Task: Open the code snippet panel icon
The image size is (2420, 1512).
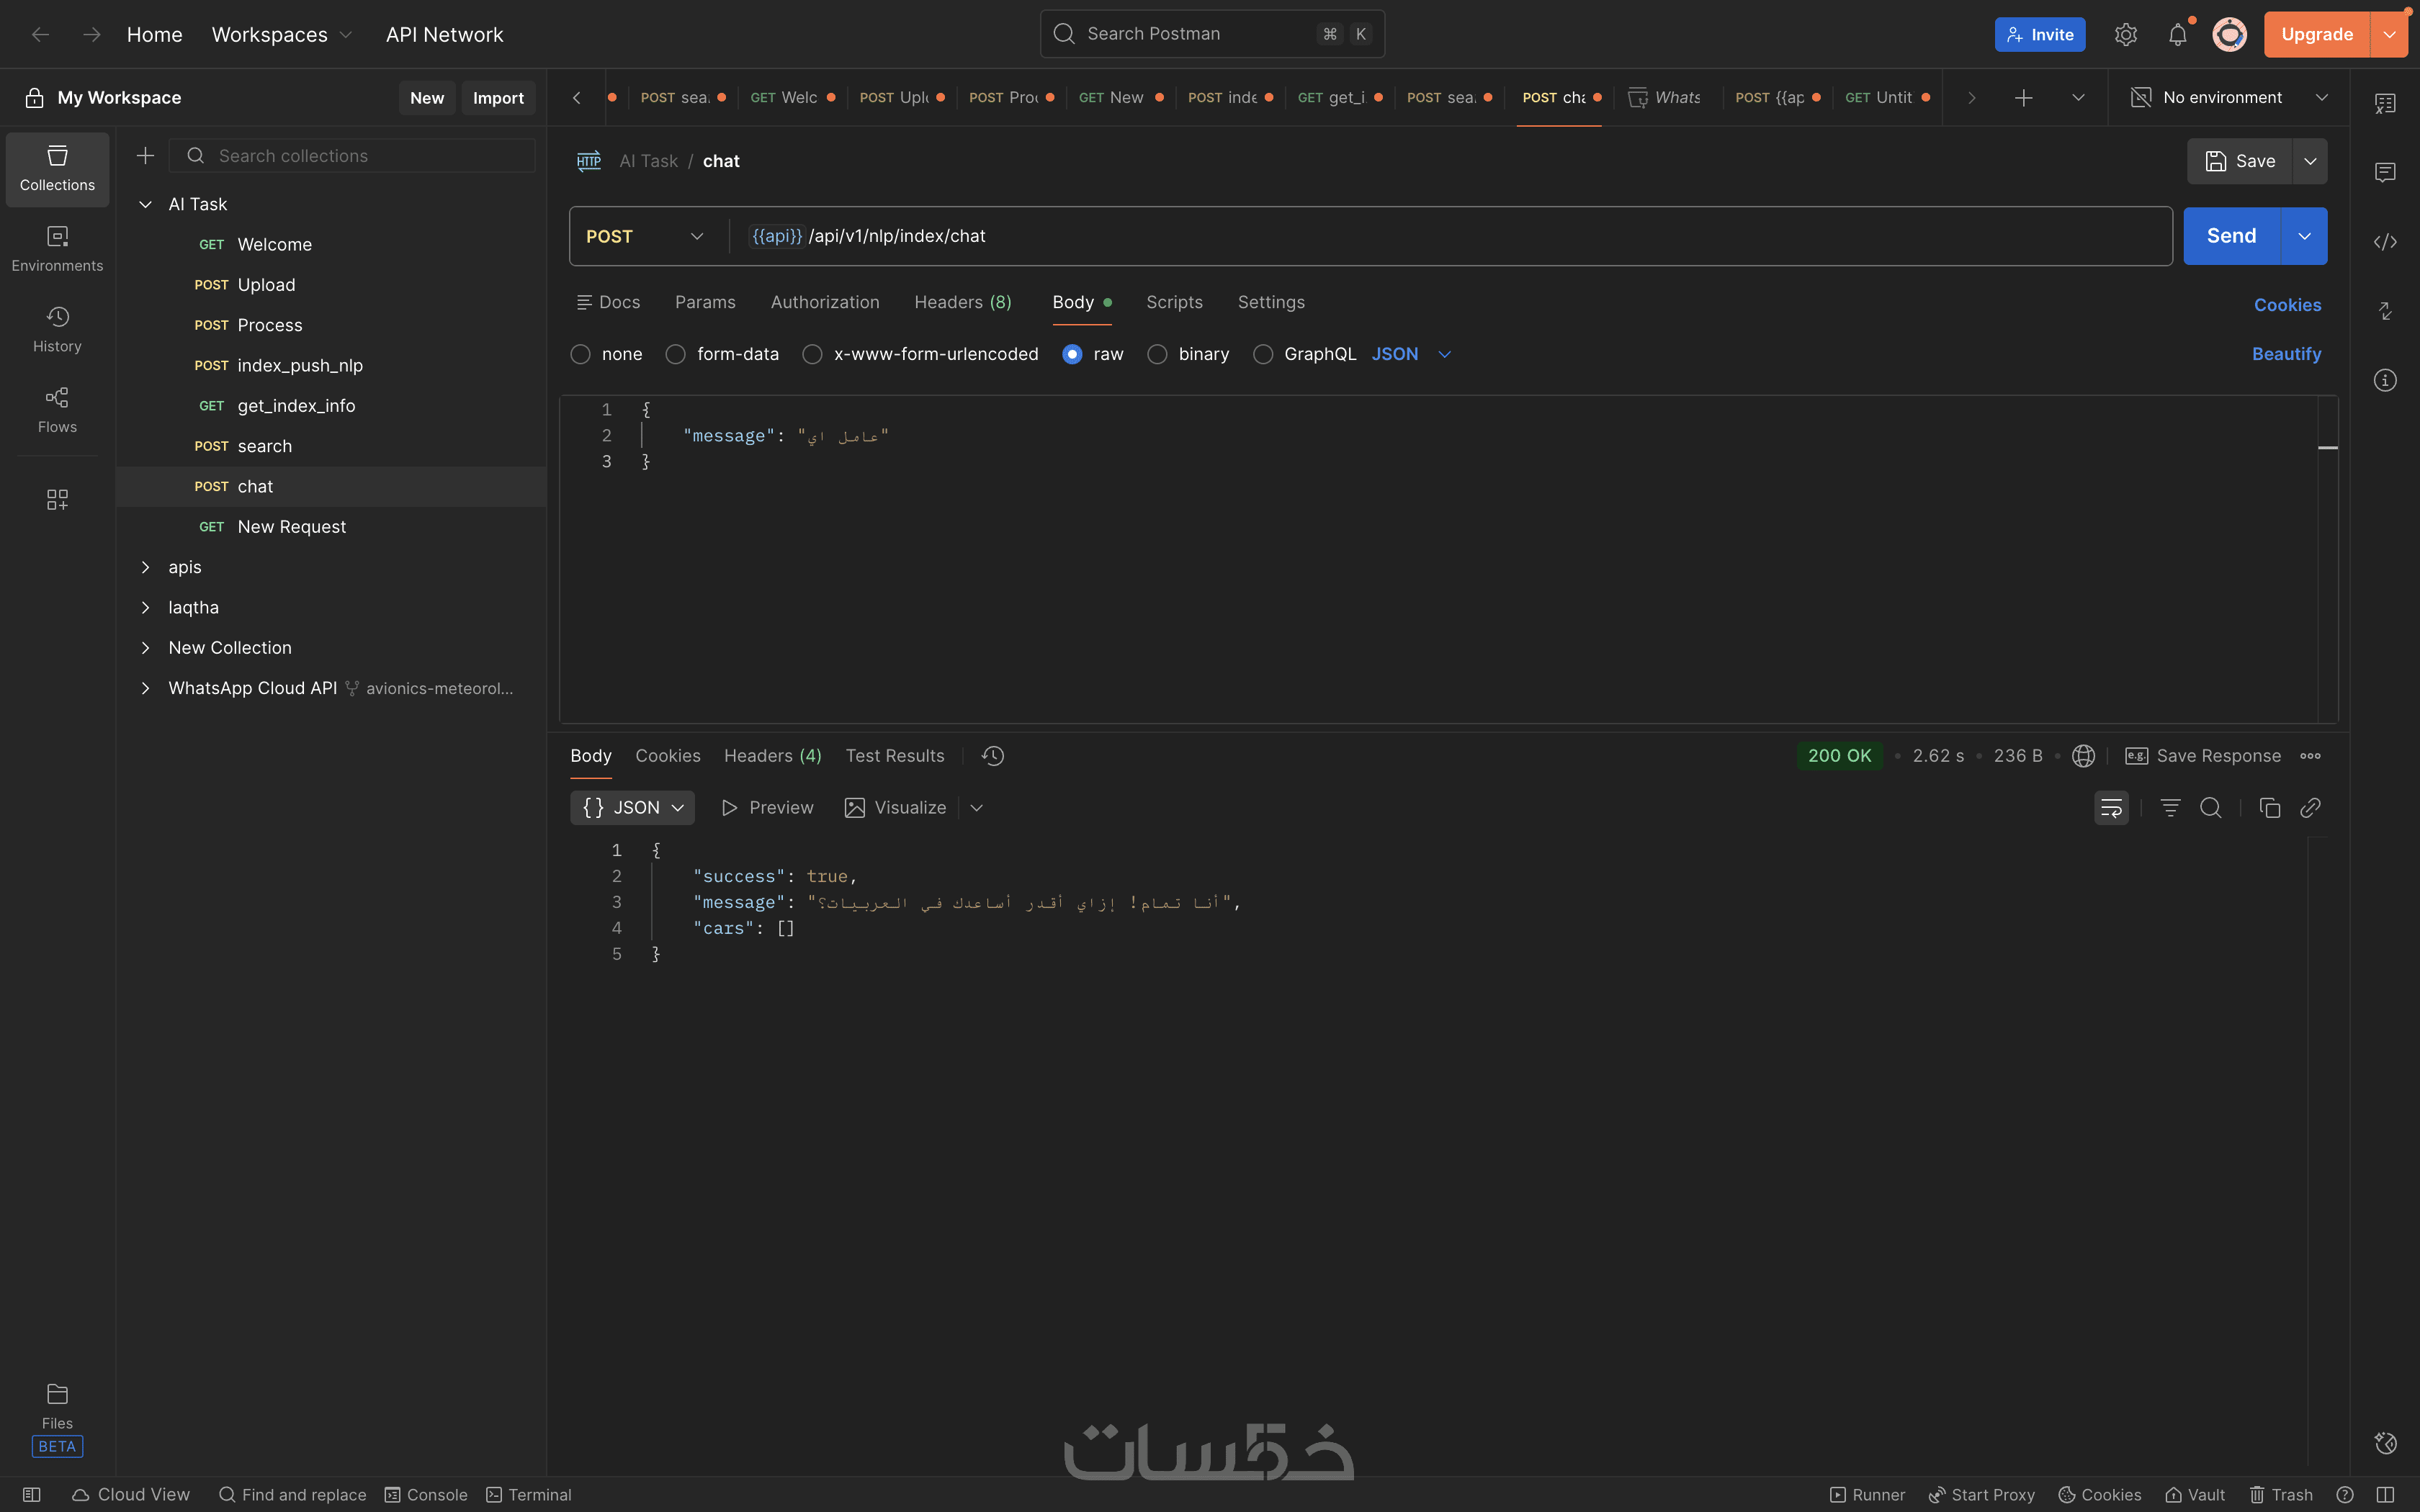Action: (x=2385, y=242)
